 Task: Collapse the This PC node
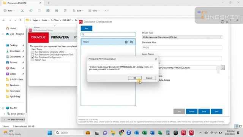tap(3, 108)
